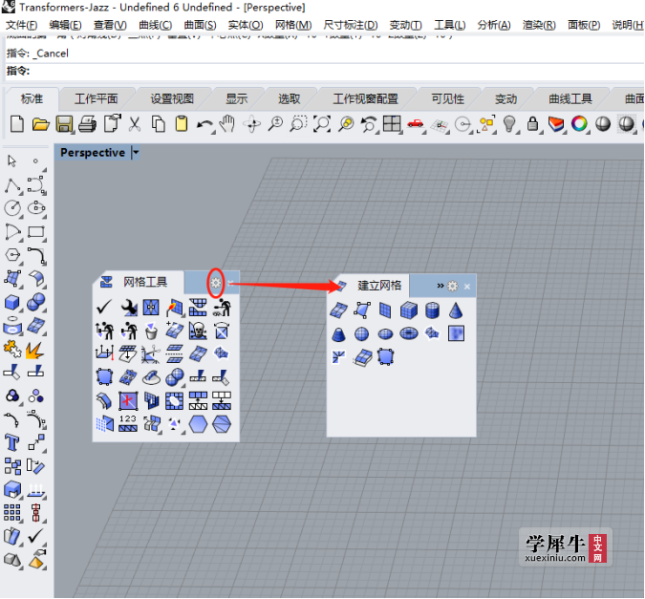Viewport: 645px width, 599px height.
Task: Click the skull icon in mesh tools
Action: pos(198,331)
